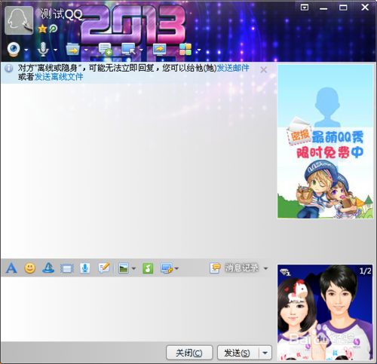
Task: Open the screen share icon with the orange arrow
Action: (x=160, y=49)
